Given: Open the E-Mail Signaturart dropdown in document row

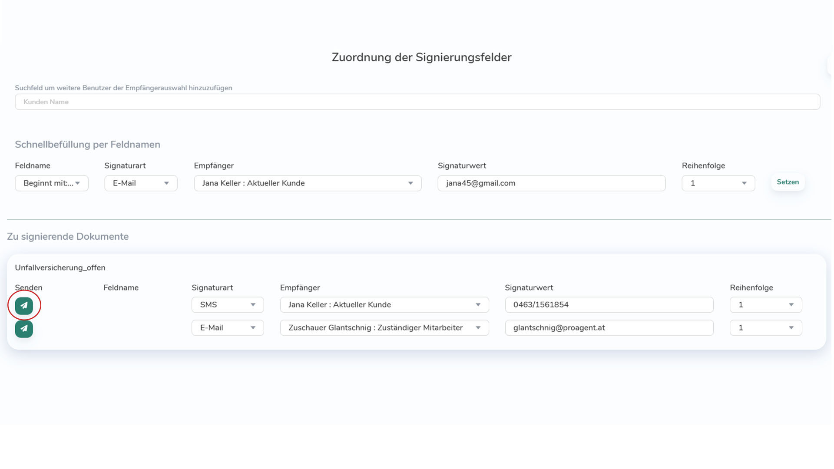Looking at the screenshot, I should click(227, 327).
